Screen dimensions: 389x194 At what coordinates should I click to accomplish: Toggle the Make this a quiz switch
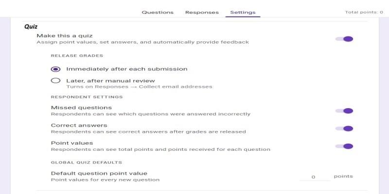pyautogui.click(x=344, y=39)
